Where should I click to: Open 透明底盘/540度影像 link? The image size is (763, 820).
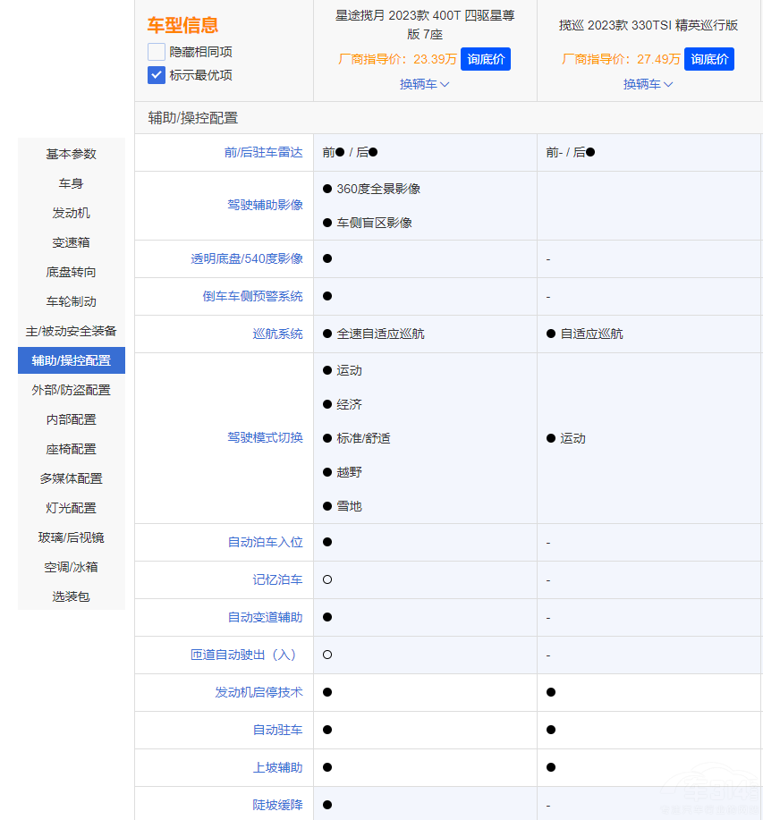click(247, 258)
